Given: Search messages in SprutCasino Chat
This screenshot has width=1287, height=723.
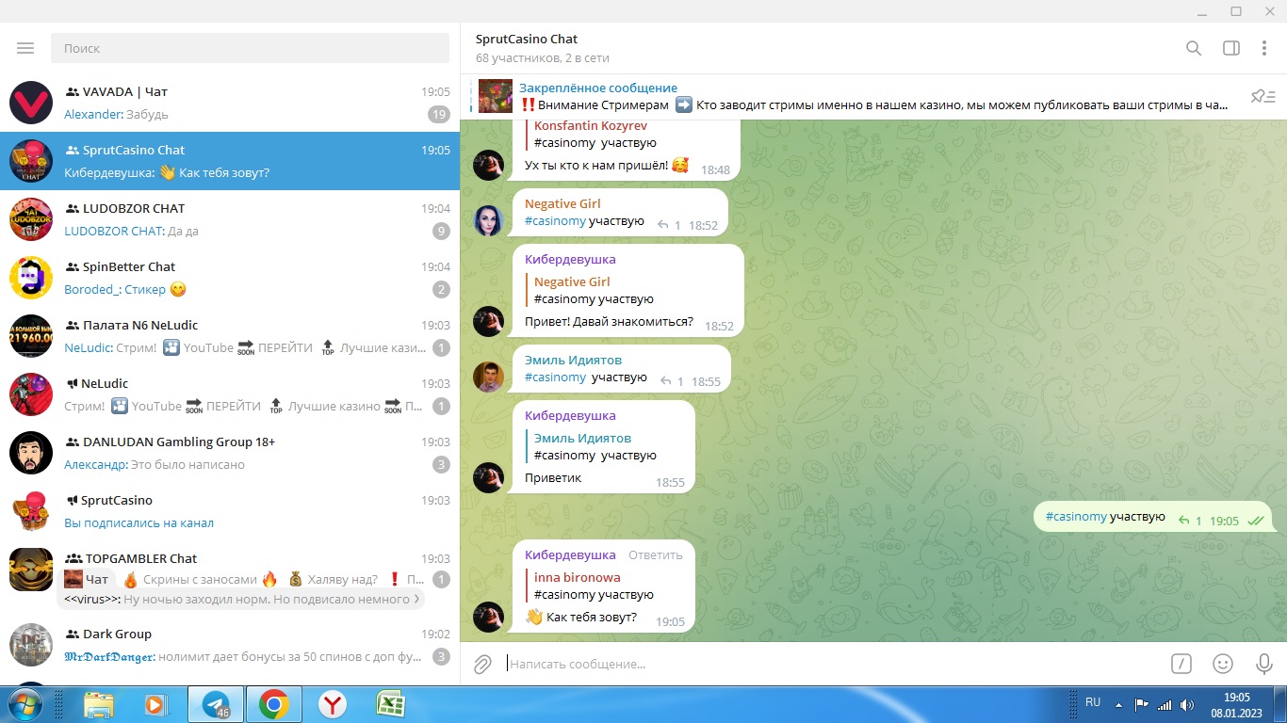Looking at the screenshot, I should 1194,48.
